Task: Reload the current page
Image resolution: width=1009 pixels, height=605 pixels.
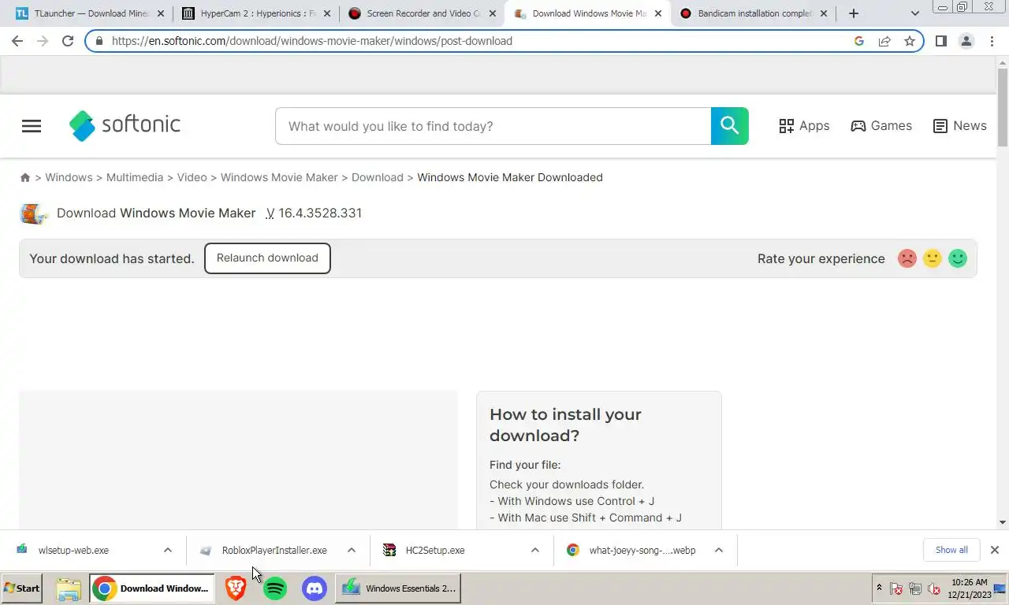Action: point(68,41)
